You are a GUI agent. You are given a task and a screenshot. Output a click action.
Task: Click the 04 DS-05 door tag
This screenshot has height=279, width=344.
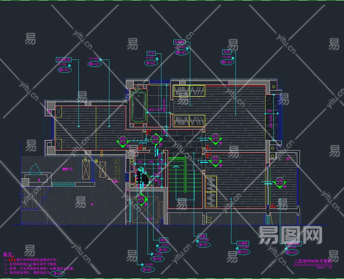[x=141, y=199]
